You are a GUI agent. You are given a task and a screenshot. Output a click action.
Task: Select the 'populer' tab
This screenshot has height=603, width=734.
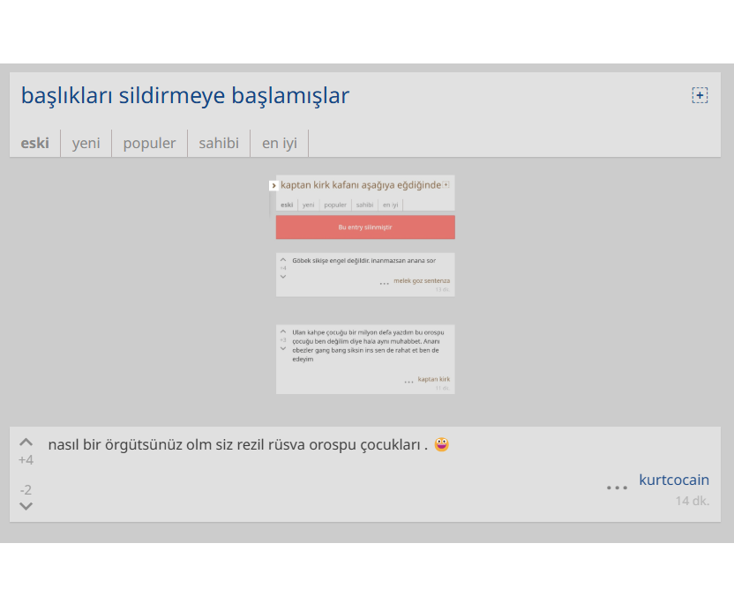[x=149, y=143]
